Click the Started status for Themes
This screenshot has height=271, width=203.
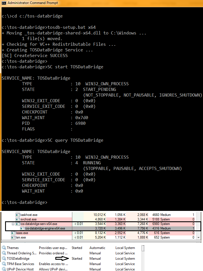tap(77, 248)
